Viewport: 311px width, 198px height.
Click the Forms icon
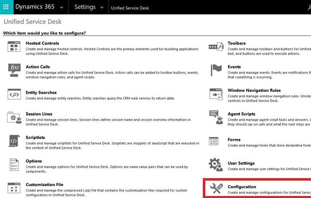point(214,141)
